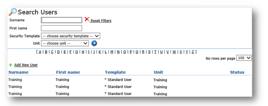The height and width of the screenshot is (106, 268).
Task: Click into the First name input field
Action: click(62, 28)
